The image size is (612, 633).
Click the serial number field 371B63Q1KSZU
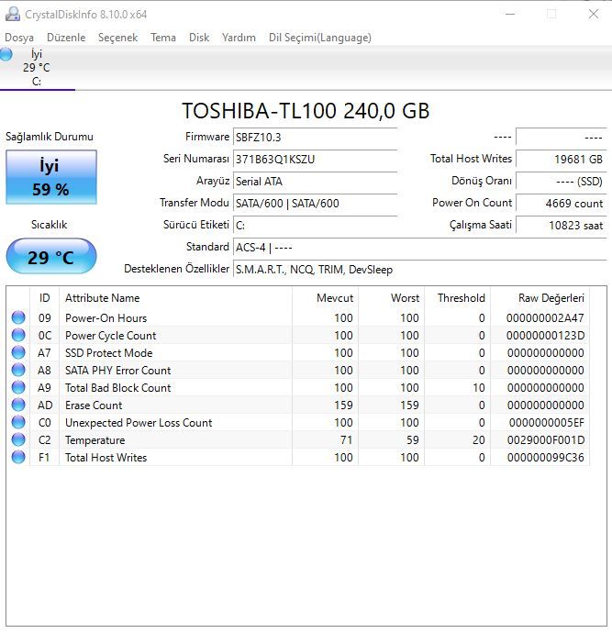point(316,159)
